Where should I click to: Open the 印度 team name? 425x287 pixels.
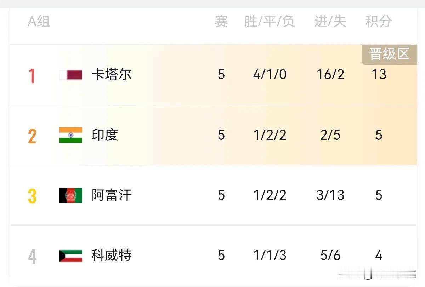[x=105, y=135]
